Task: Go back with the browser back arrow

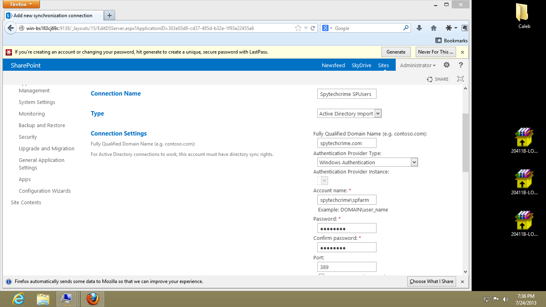Action: pos(11,28)
